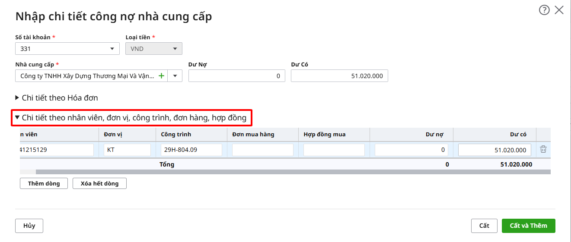571x242 pixels.
Task: Click the green plus to add supplier
Action: click(x=161, y=76)
